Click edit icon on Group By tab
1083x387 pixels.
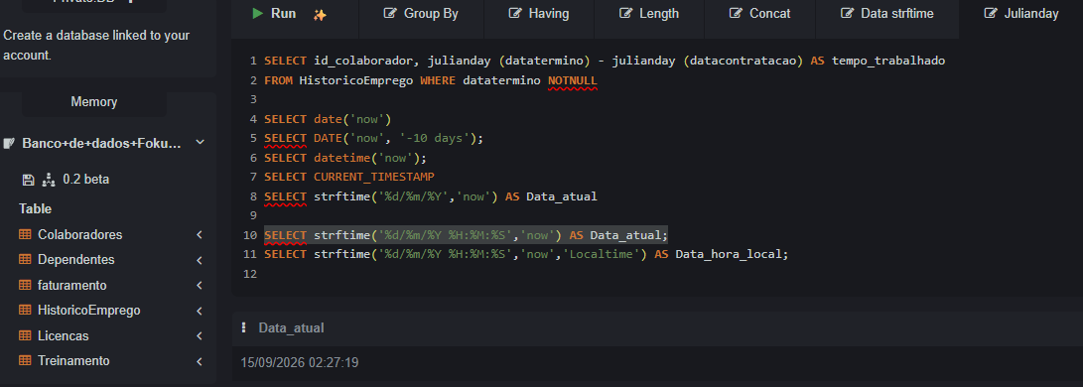(390, 14)
